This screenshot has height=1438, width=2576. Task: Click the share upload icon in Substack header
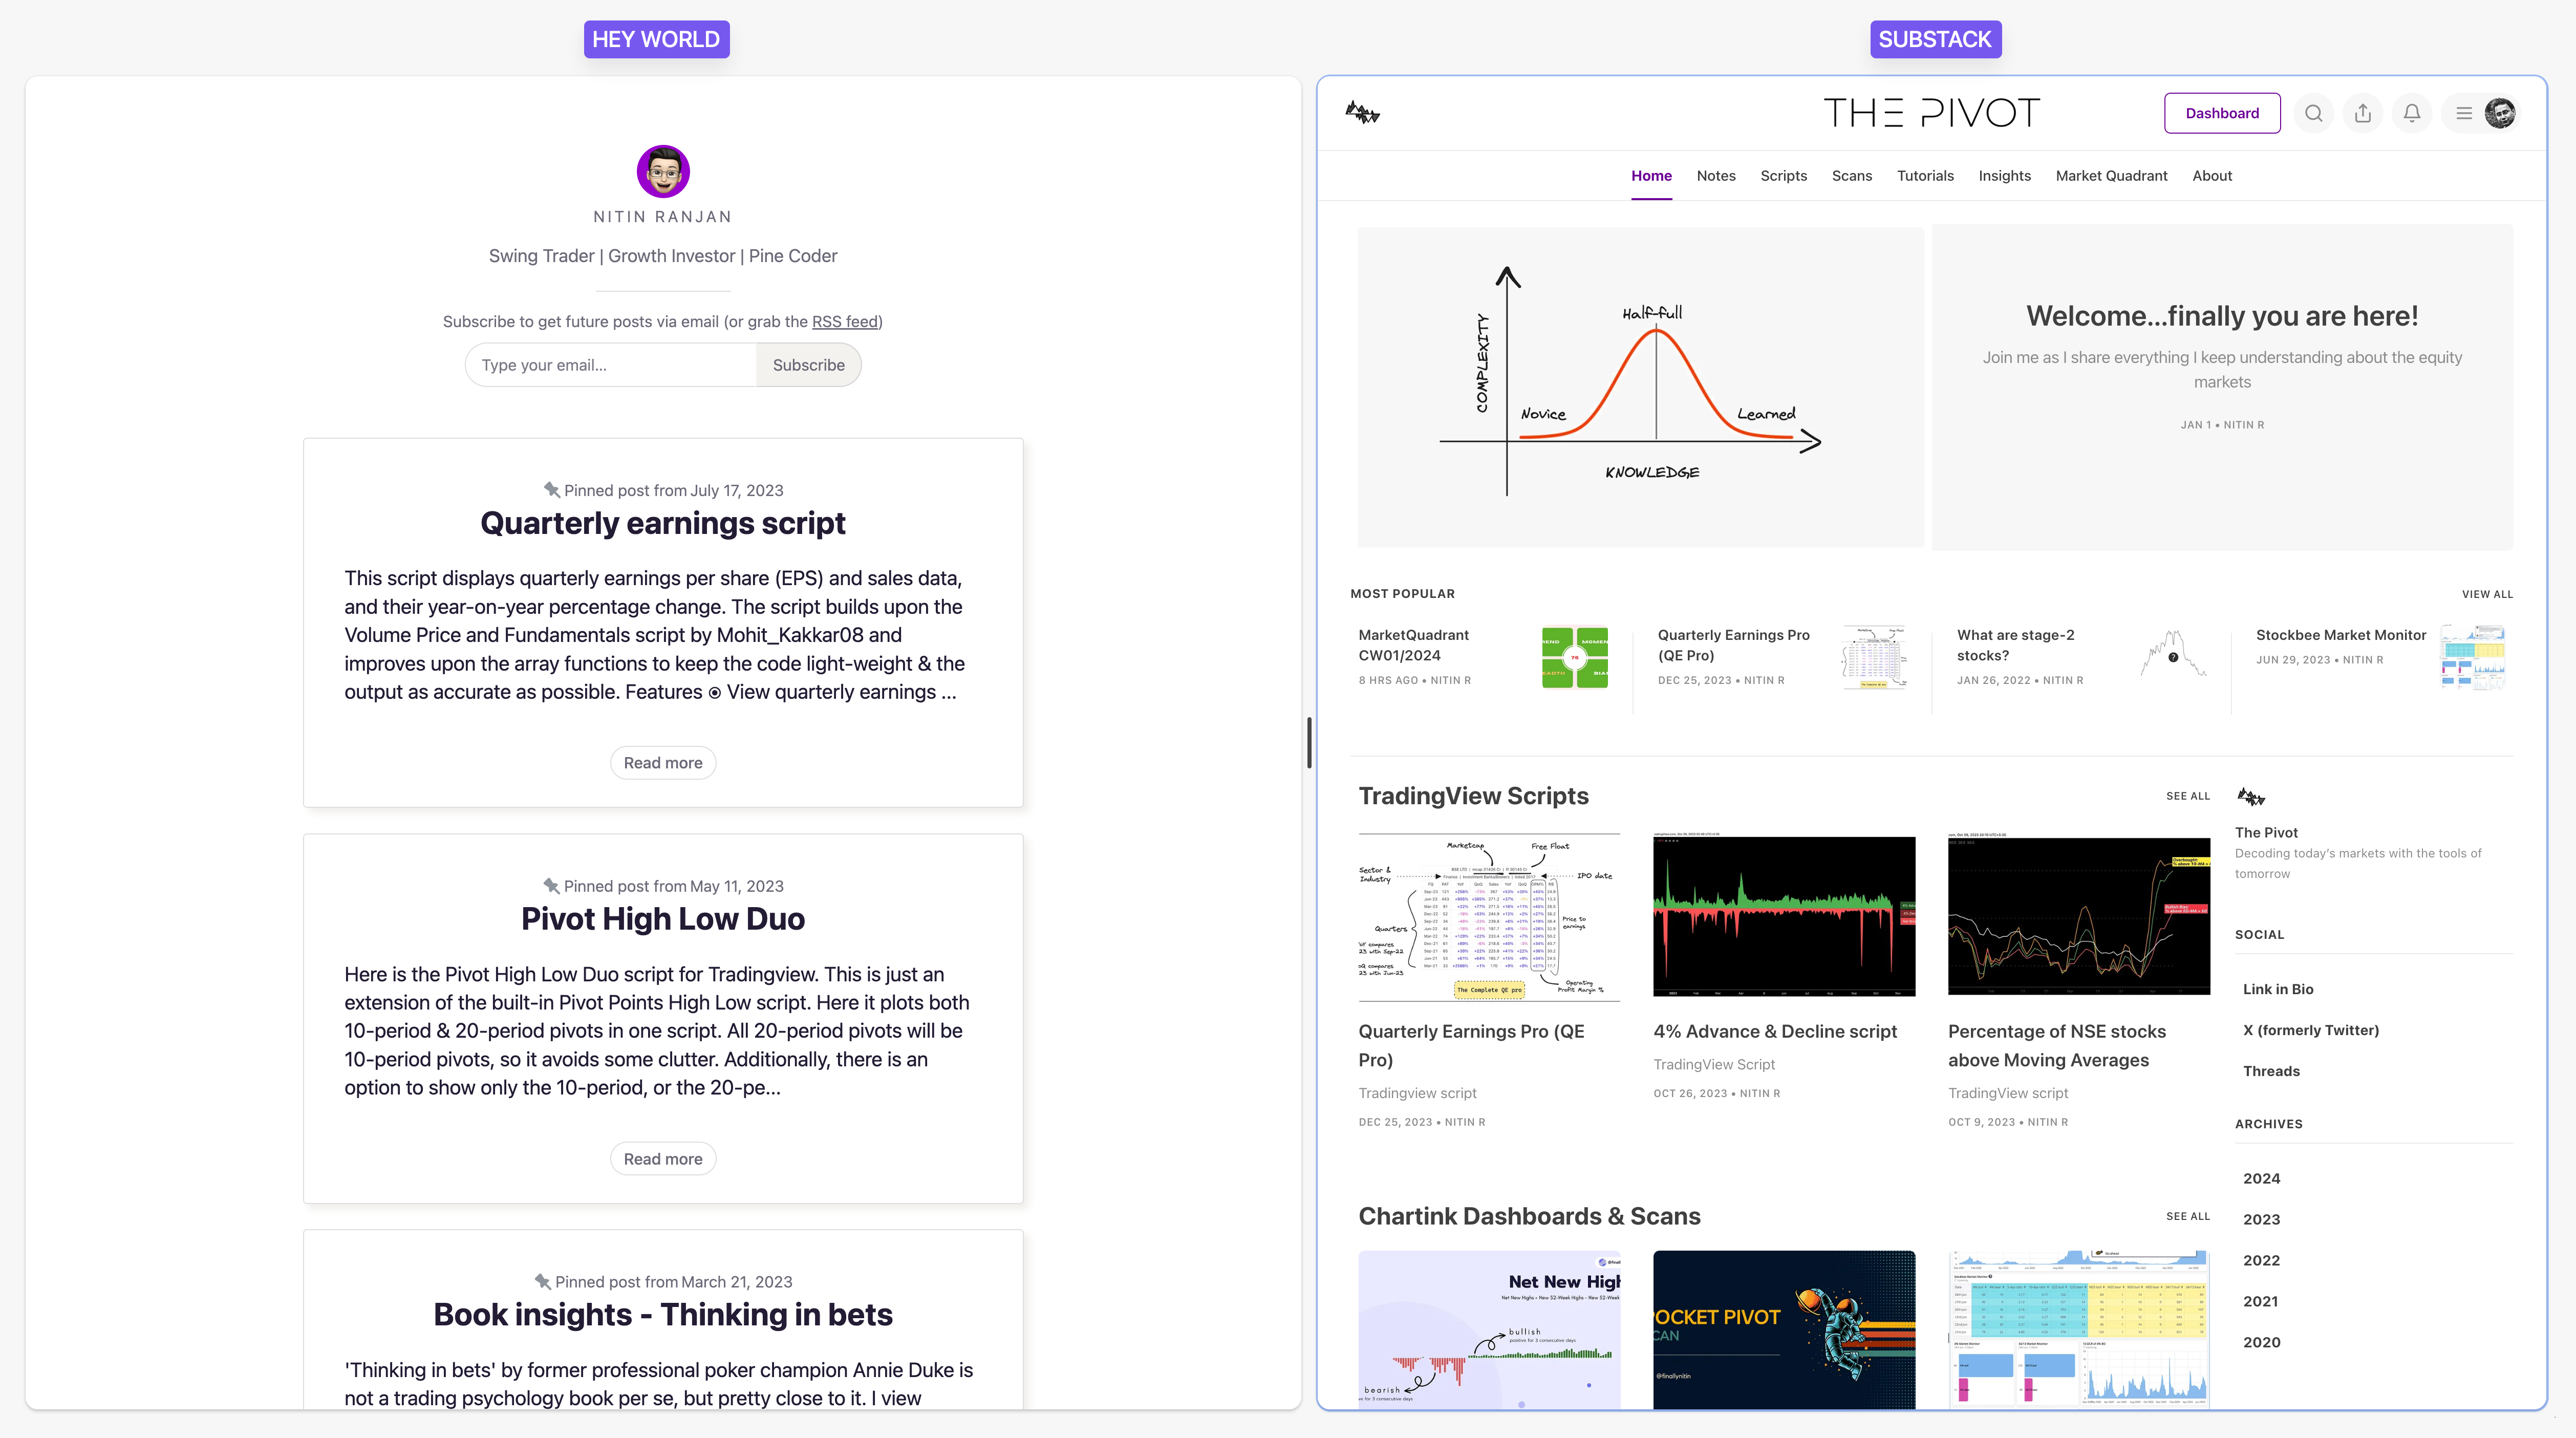2363,113
